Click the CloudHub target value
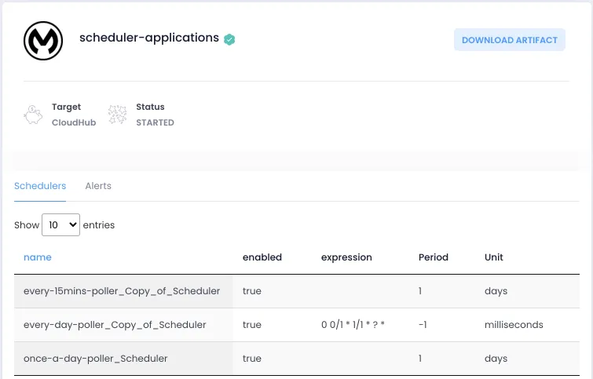The width and height of the screenshot is (593, 379). click(x=74, y=123)
